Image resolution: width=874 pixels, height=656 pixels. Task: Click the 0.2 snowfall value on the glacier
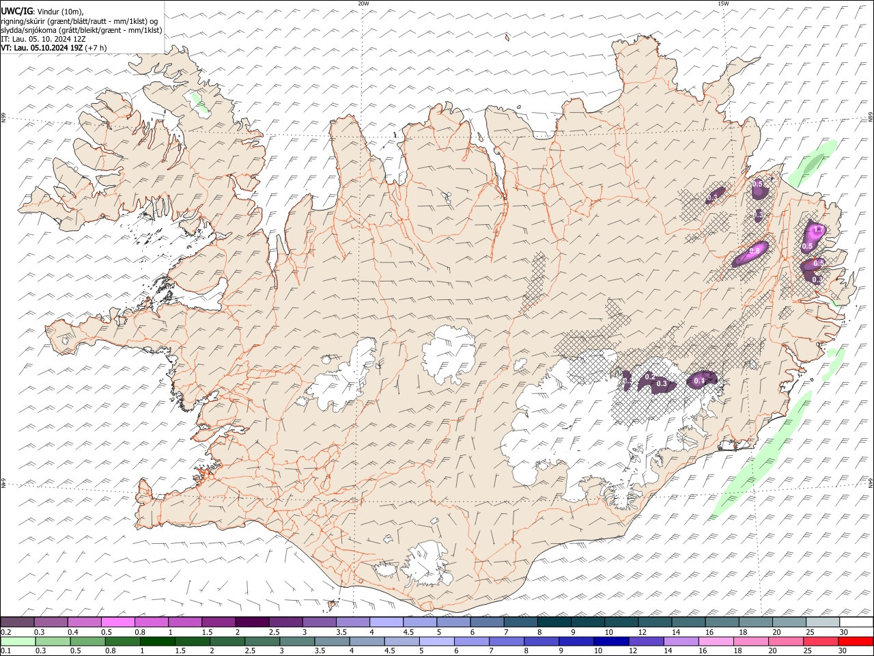click(650, 377)
